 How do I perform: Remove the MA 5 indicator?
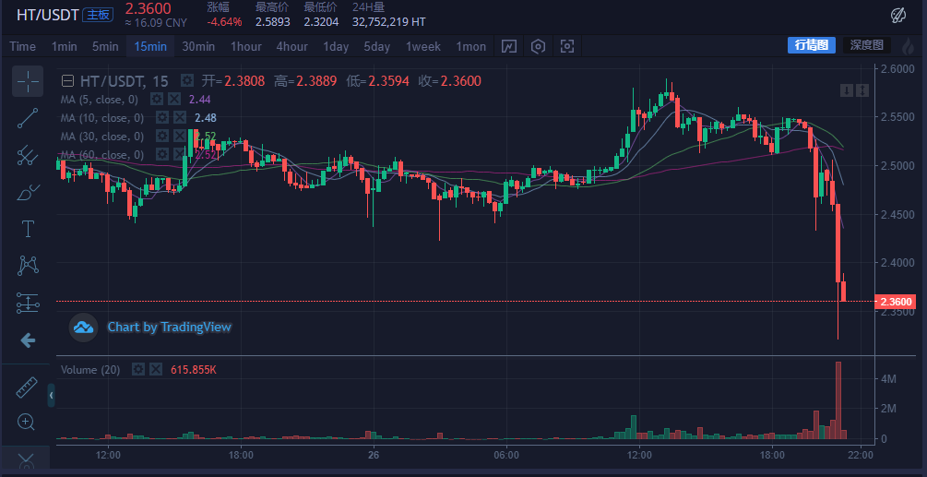(173, 100)
